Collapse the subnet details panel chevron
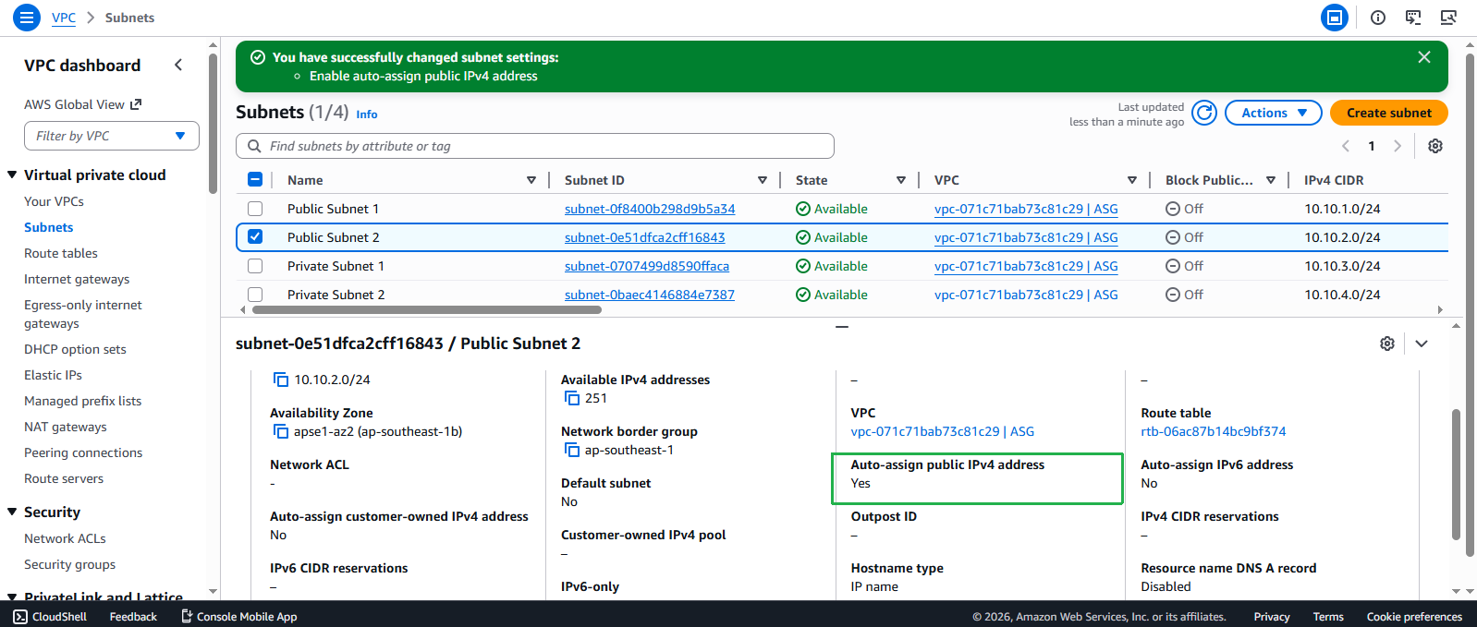 click(x=1422, y=344)
